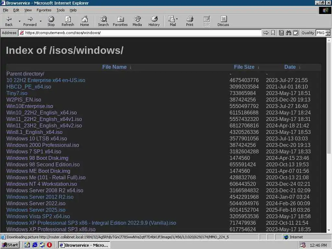Viewport: 332px width, 249px height.
Task: Click the Stop loading button
Action: pyautogui.click(x=51, y=21)
